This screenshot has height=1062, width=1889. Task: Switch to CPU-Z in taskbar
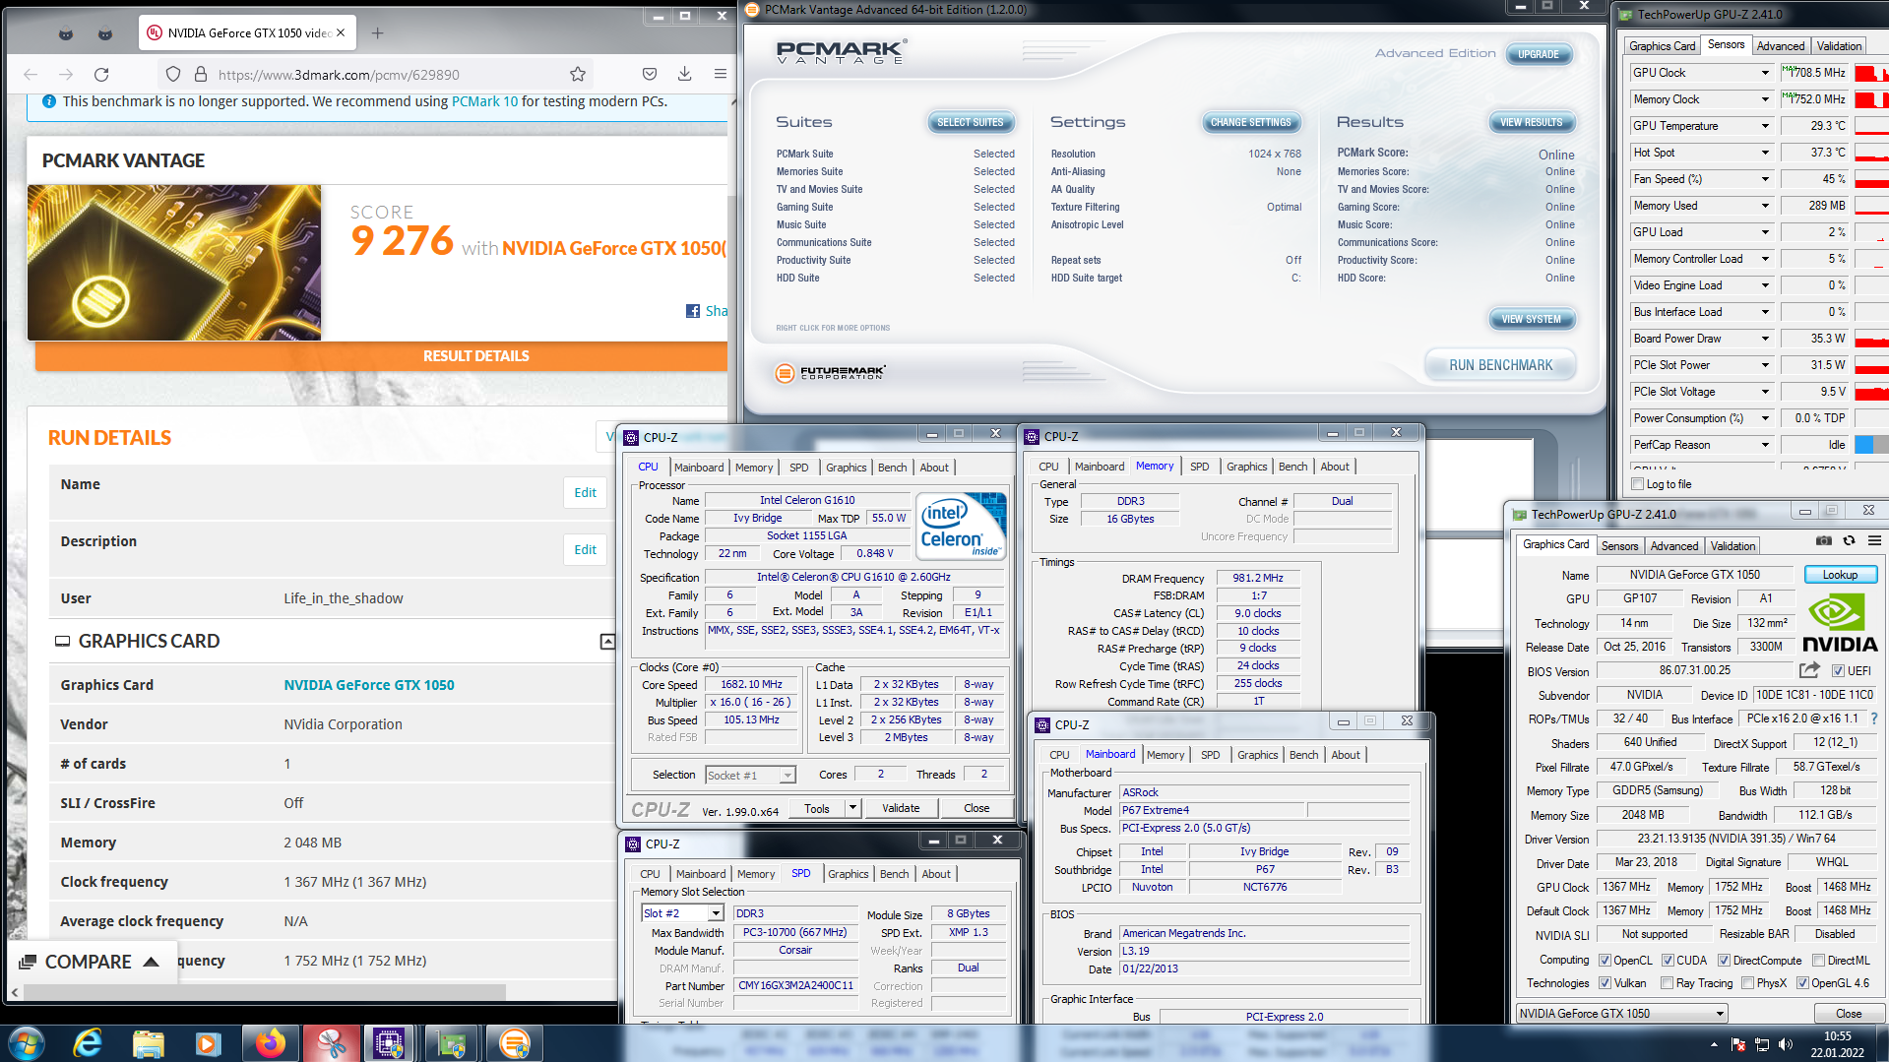(390, 1043)
